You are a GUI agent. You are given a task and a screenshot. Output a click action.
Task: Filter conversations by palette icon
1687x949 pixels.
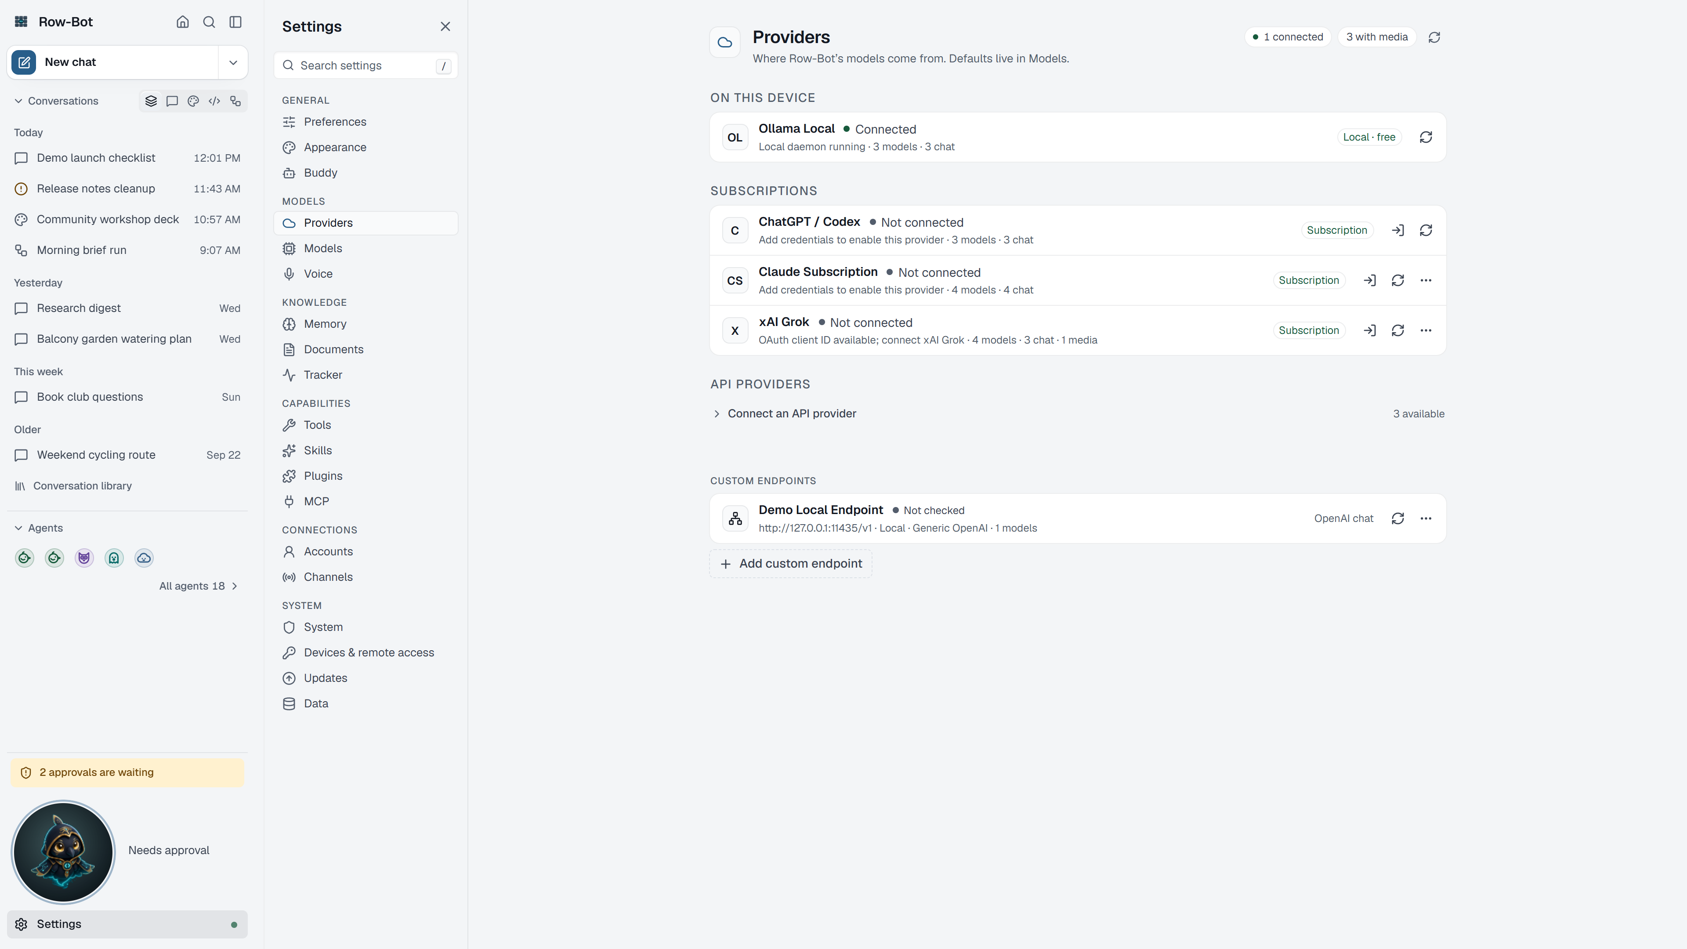(x=193, y=101)
